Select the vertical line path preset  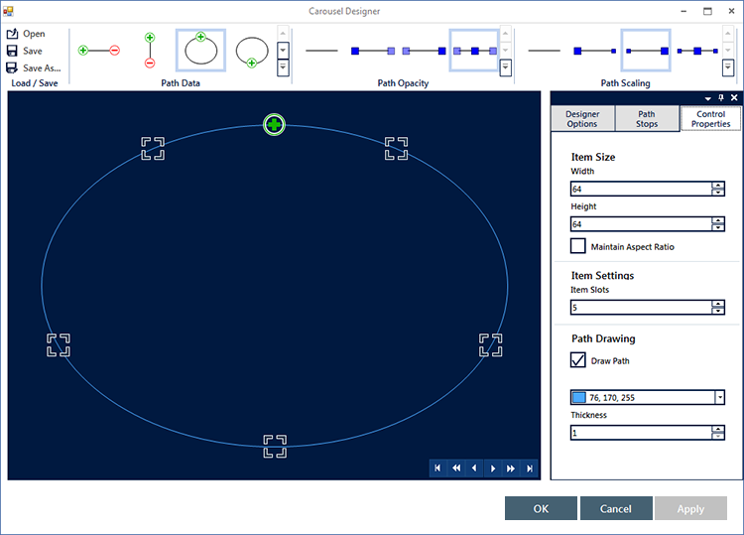pos(150,50)
